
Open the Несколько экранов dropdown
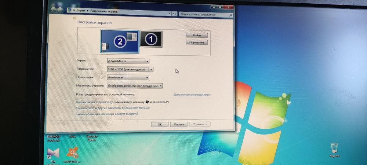[135, 86]
